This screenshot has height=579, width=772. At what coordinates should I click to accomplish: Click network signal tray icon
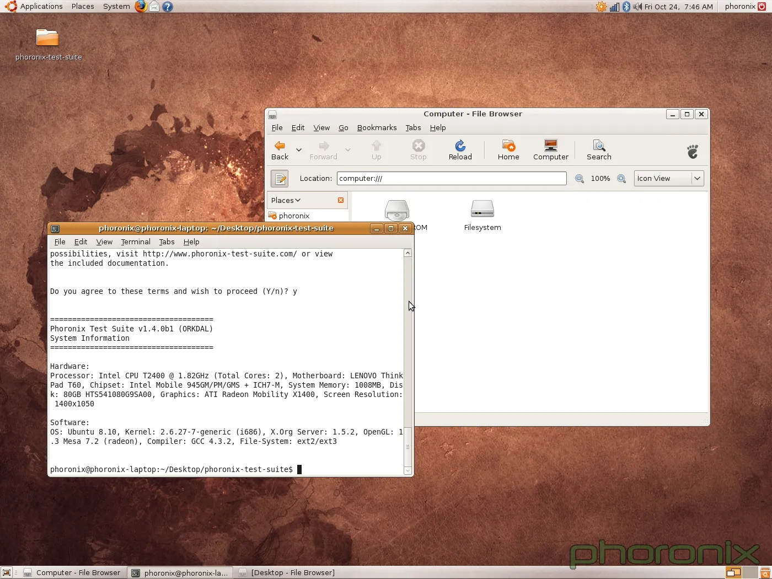pos(614,7)
